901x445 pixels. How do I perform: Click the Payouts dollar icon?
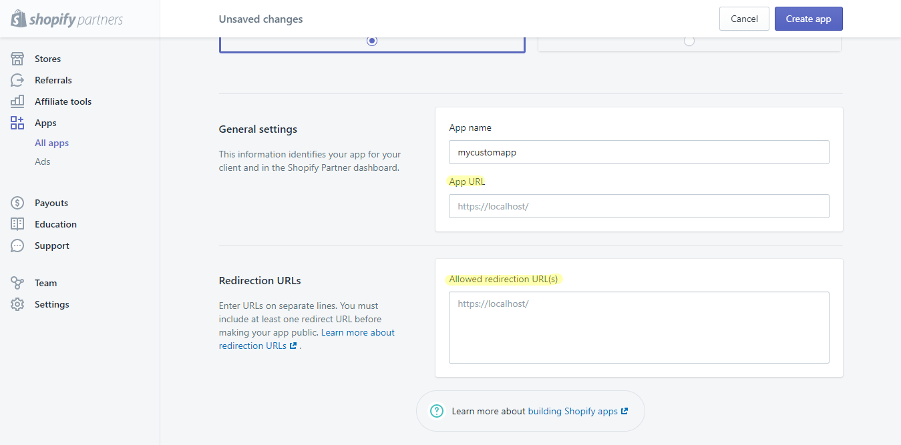tap(17, 203)
